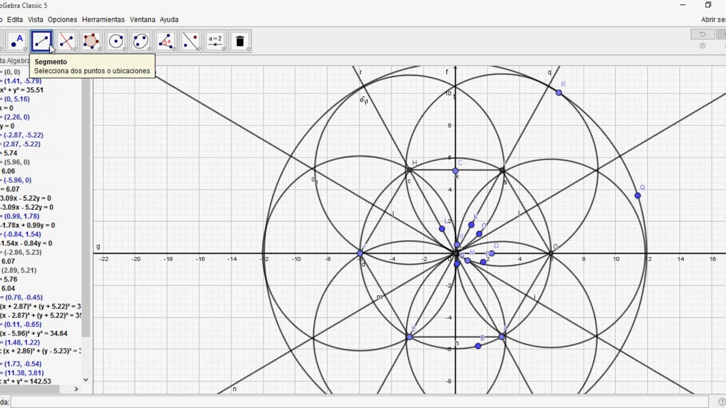Select the entry x² + y² = 142.53
The image size is (726, 408).
coord(26,381)
